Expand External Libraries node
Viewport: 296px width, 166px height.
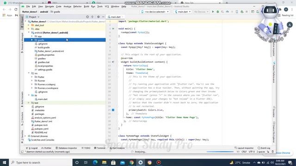click(x=26, y=136)
